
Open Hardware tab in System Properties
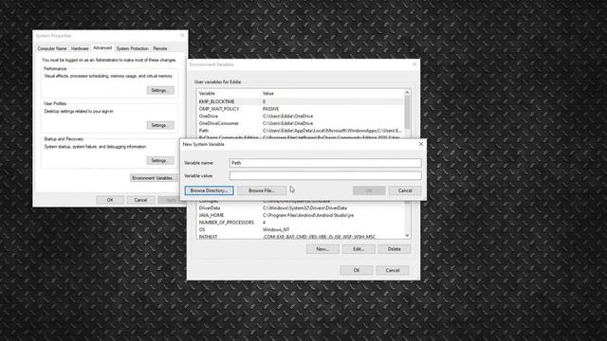pyautogui.click(x=80, y=48)
